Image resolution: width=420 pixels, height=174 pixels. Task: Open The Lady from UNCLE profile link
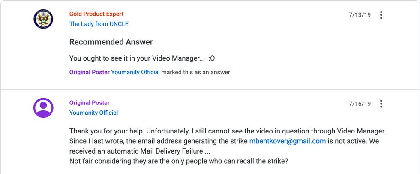tap(99, 24)
